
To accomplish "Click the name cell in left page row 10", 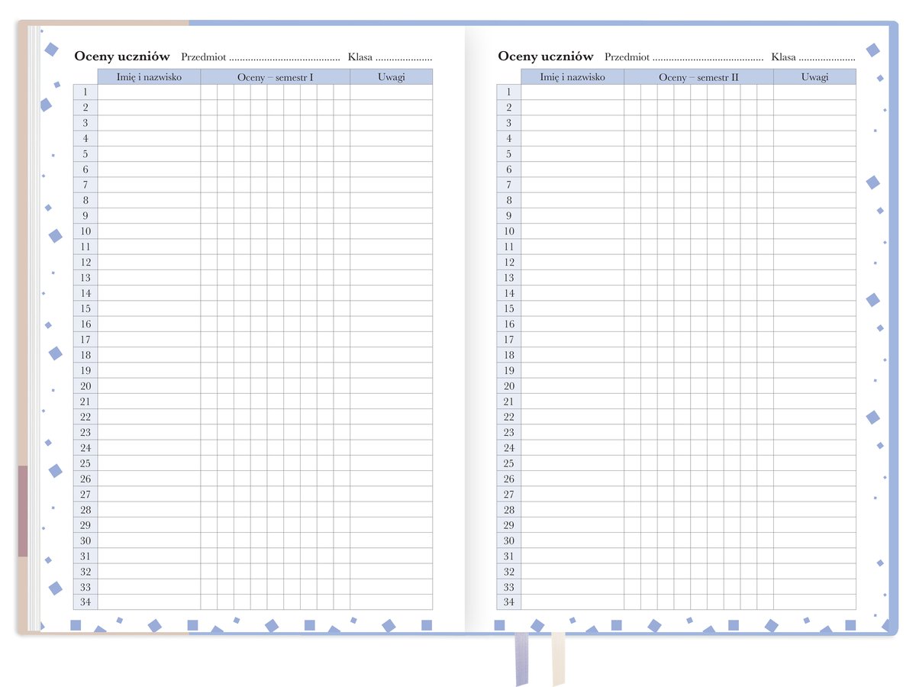I will pyautogui.click(x=149, y=231).
